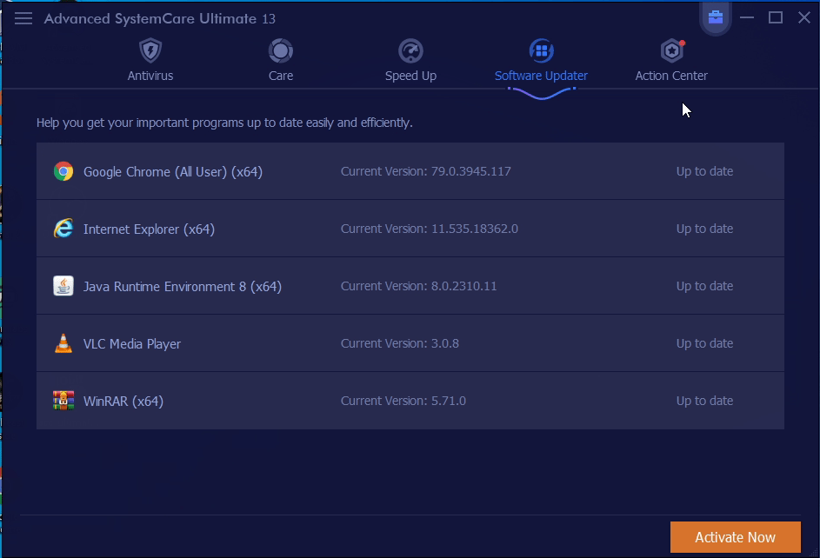Viewport: 820px width, 558px height.
Task: Open the blue toolbox icon
Action: coord(716,17)
